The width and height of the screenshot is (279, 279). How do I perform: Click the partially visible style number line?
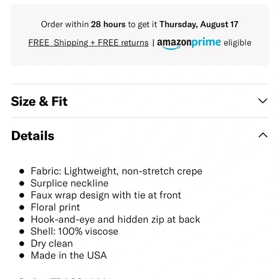tap(65, 278)
